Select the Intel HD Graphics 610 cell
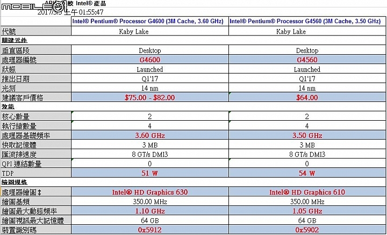 click(307, 192)
